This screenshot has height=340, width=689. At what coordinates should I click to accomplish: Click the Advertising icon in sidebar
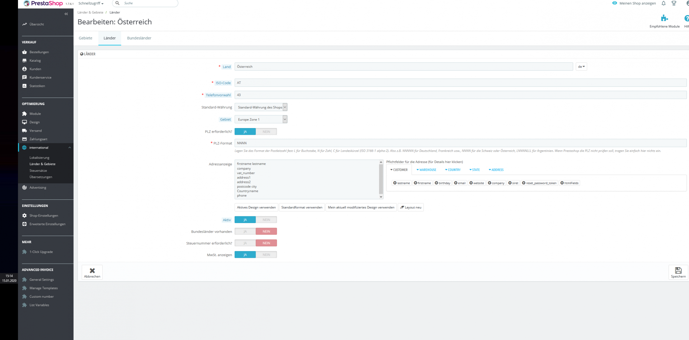point(24,188)
